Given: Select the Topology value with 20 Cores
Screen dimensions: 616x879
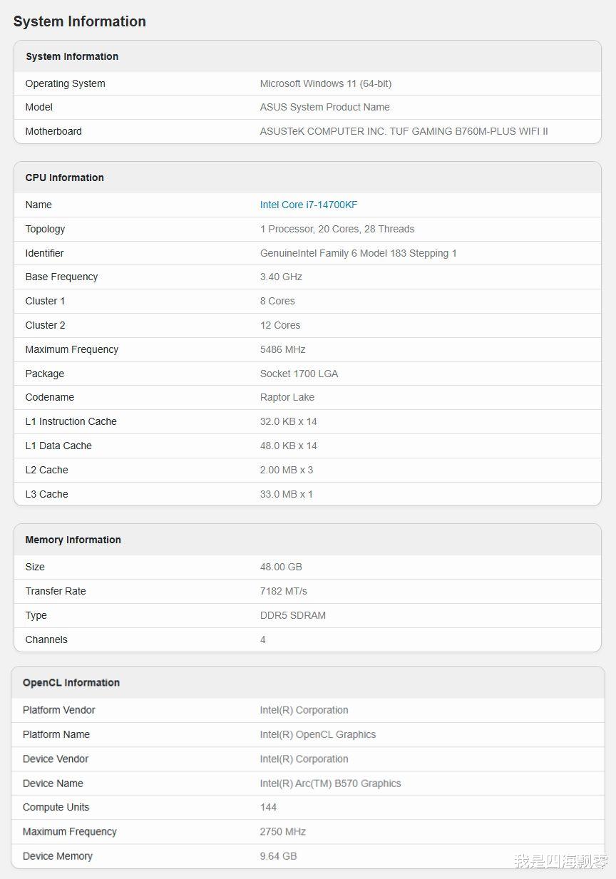Looking at the screenshot, I should [x=337, y=229].
